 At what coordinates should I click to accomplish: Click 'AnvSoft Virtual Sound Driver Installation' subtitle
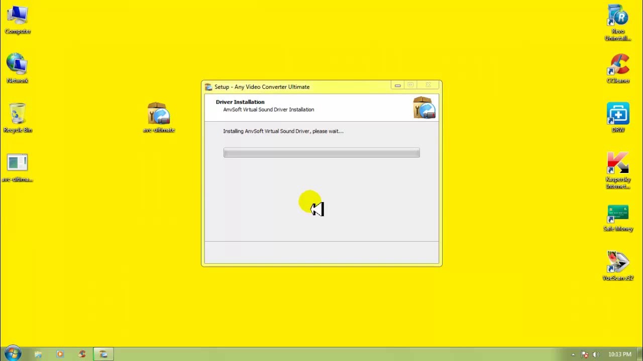coord(269,109)
